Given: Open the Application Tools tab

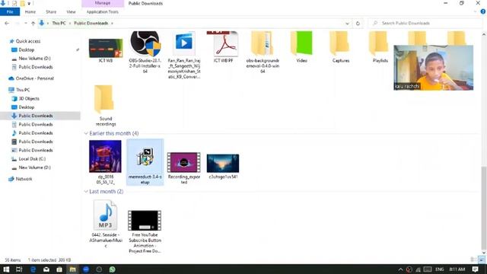Looking at the screenshot, I should (103, 12).
